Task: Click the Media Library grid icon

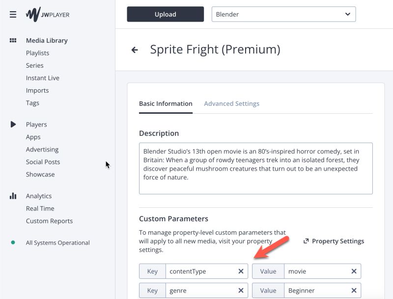Action: tap(13, 41)
